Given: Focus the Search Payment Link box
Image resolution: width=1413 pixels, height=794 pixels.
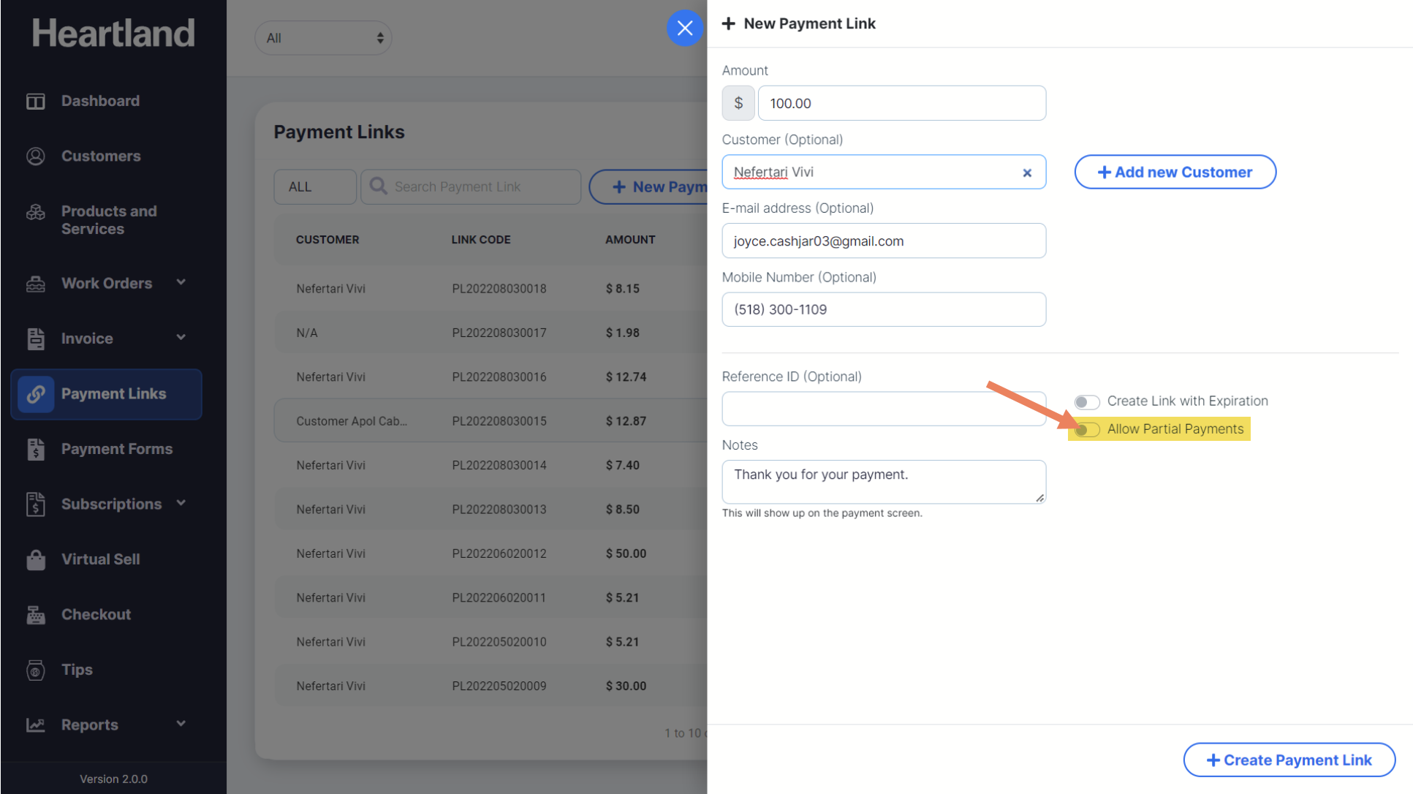Looking at the screenshot, I should 471,186.
